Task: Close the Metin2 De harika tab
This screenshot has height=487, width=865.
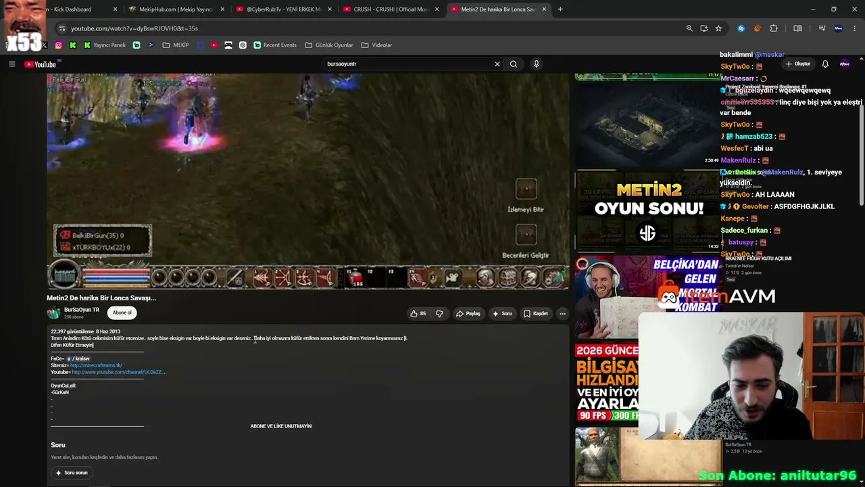Action: point(544,9)
